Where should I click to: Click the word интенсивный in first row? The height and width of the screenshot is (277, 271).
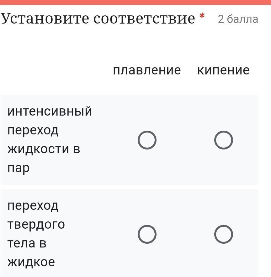tap(50, 111)
